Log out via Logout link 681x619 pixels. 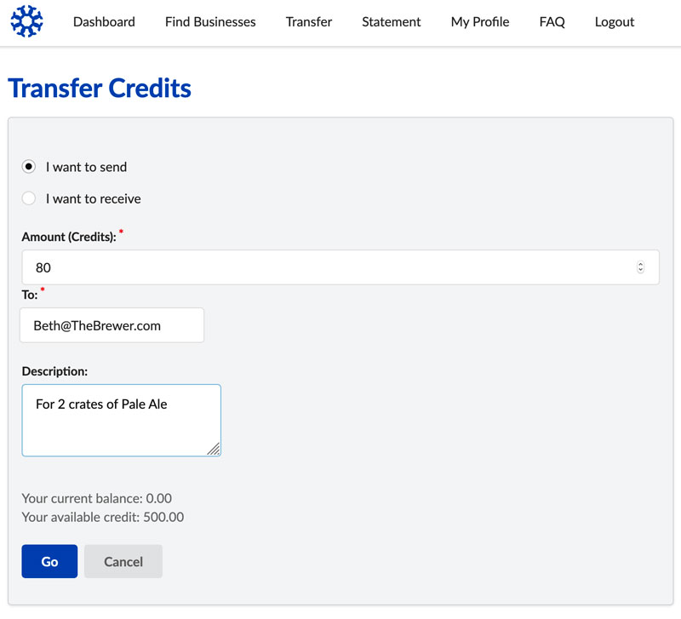point(615,22)
